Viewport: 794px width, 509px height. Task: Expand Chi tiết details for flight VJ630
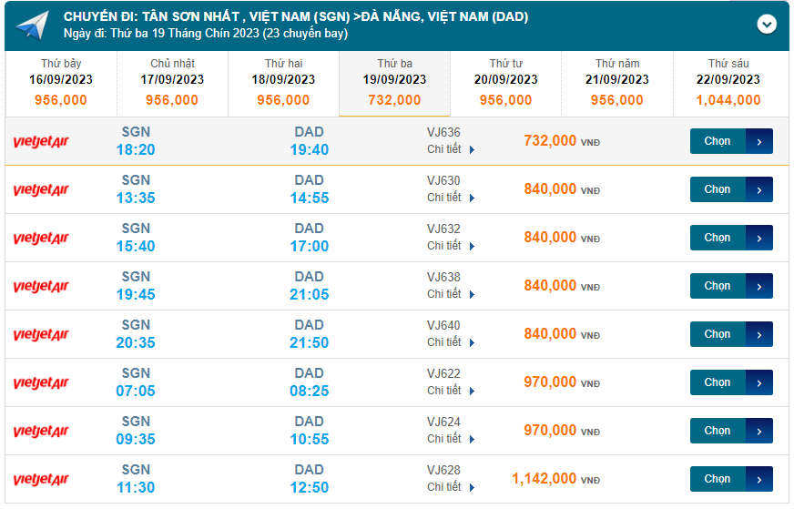tap(450, 198)
